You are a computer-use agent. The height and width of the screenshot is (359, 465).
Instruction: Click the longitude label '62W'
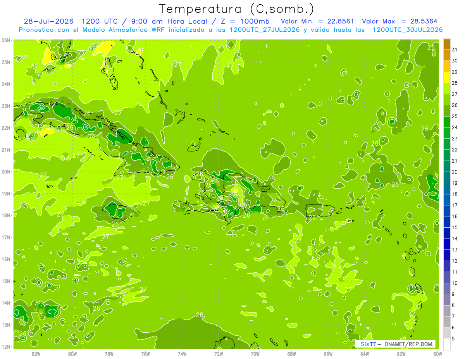[401, 354]
